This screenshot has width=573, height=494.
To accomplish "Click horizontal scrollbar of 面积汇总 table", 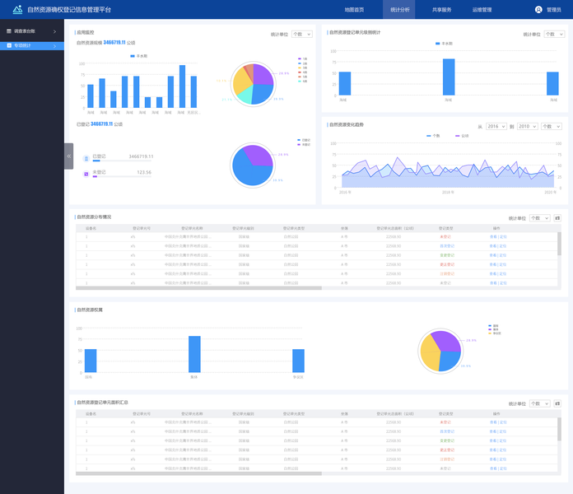I will [x=198, y=473].
